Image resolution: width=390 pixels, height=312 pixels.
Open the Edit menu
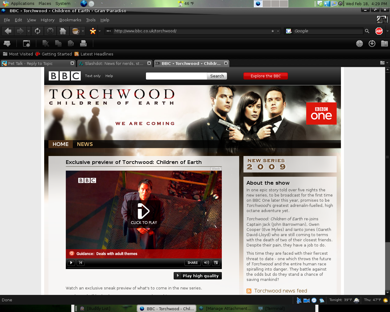(x=18, y=20)
